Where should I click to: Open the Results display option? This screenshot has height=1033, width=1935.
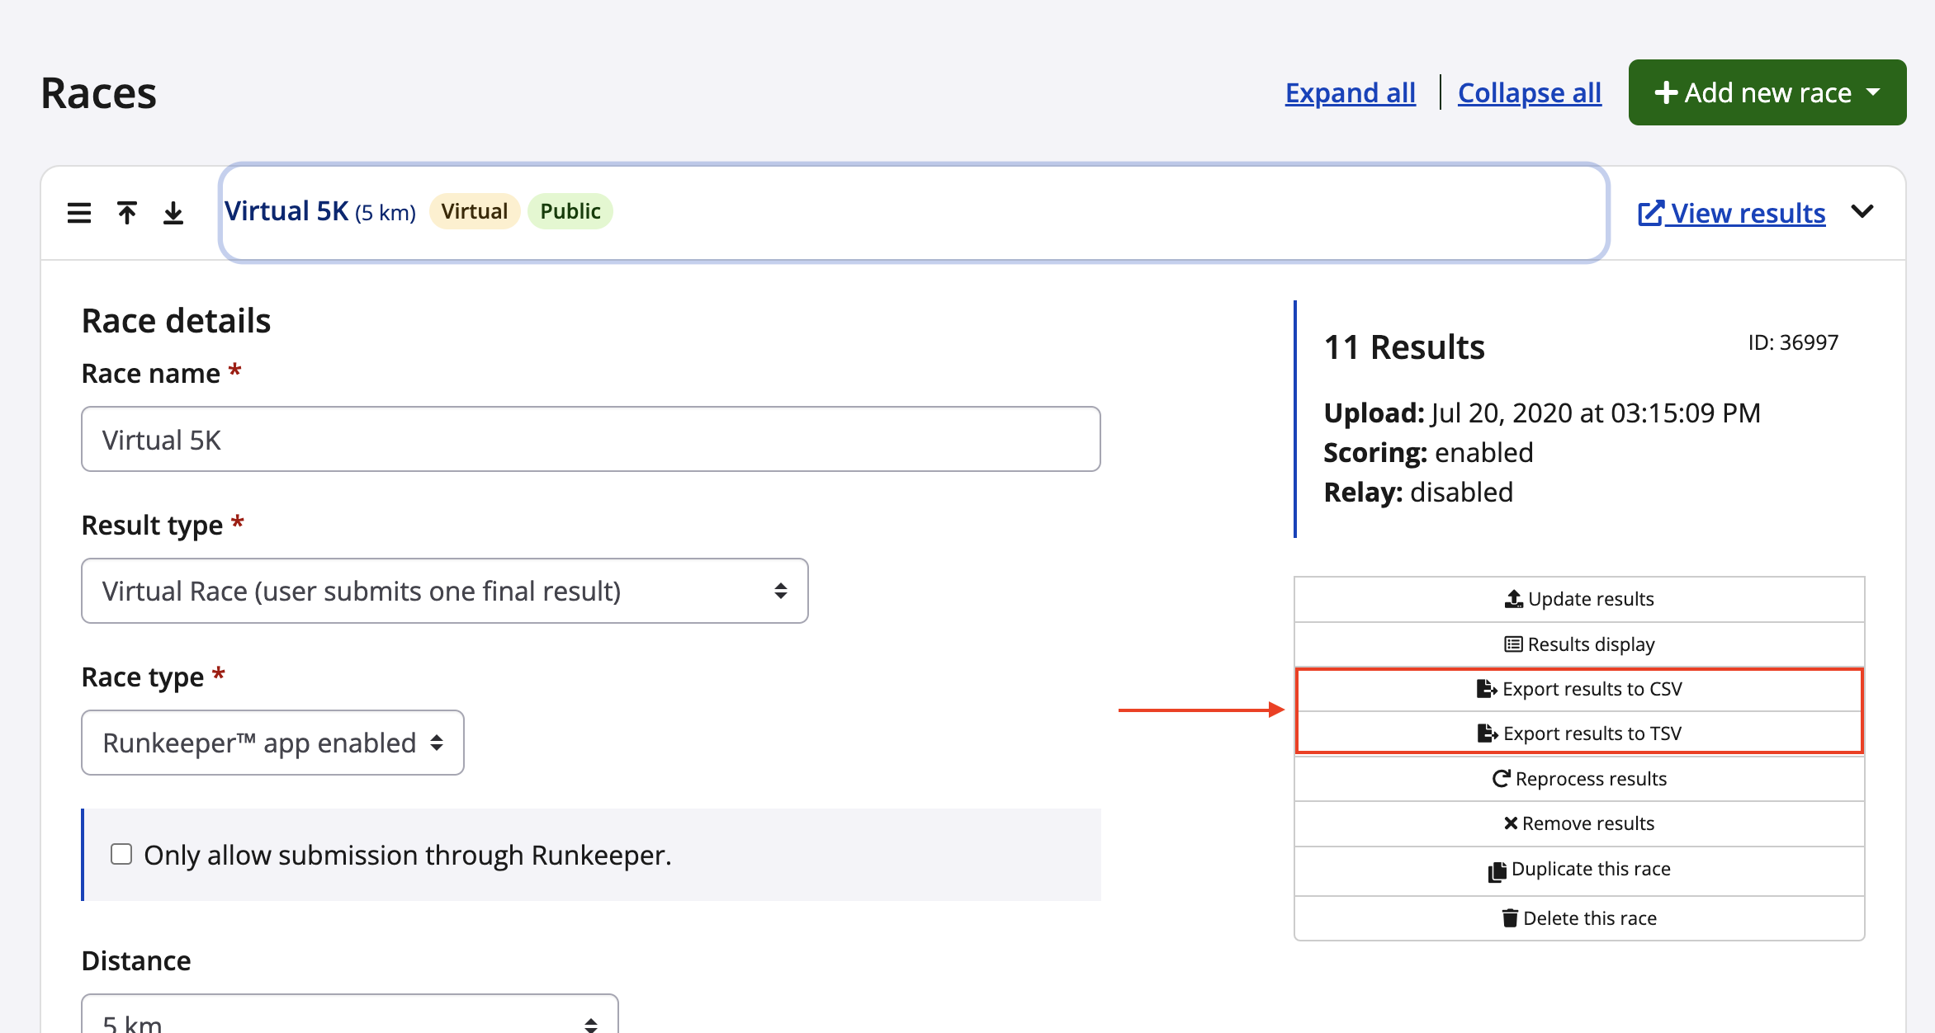click(x=1578, y=644)
